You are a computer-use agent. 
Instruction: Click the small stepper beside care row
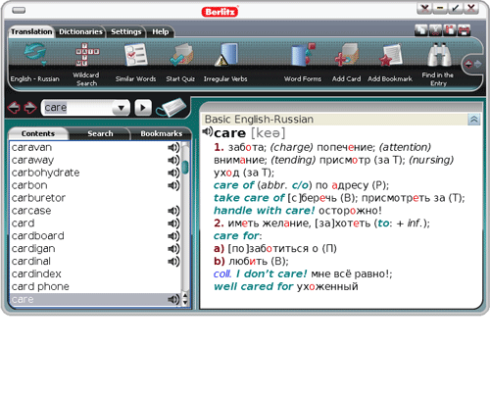[185, 299]
